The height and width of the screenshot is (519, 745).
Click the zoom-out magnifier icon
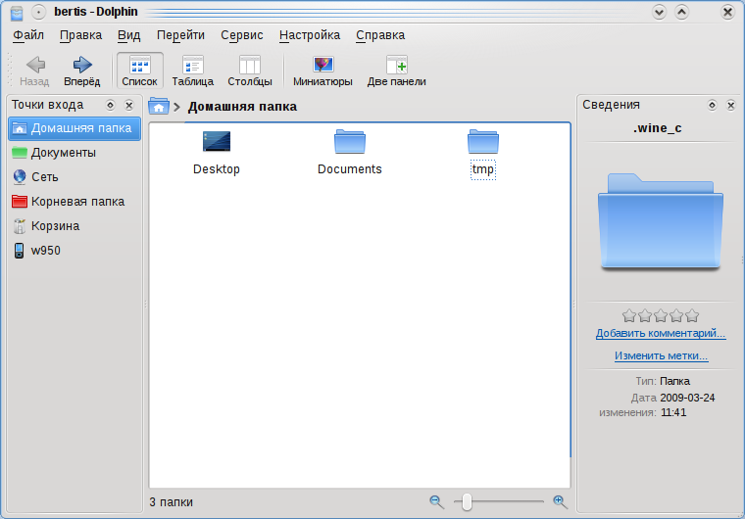(x=436, y=502)
